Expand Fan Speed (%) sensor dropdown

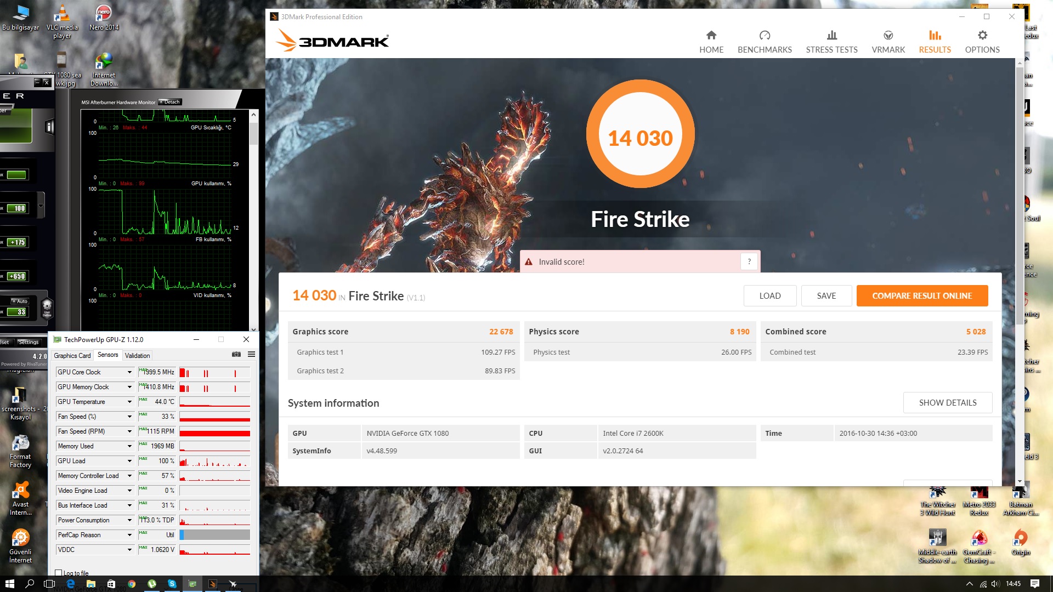pos(129,417)
